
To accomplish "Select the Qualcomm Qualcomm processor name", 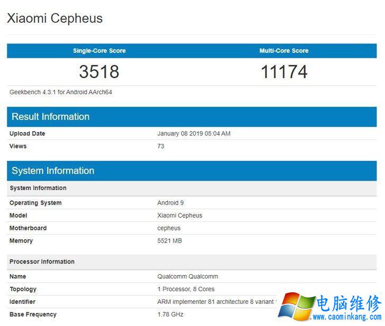I will pos(188,276).
